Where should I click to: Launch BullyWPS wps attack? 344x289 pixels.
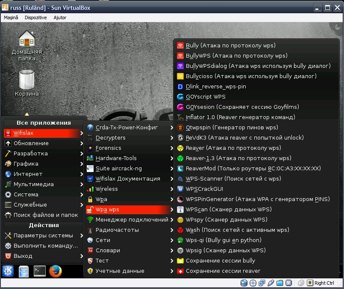point(256,55)
